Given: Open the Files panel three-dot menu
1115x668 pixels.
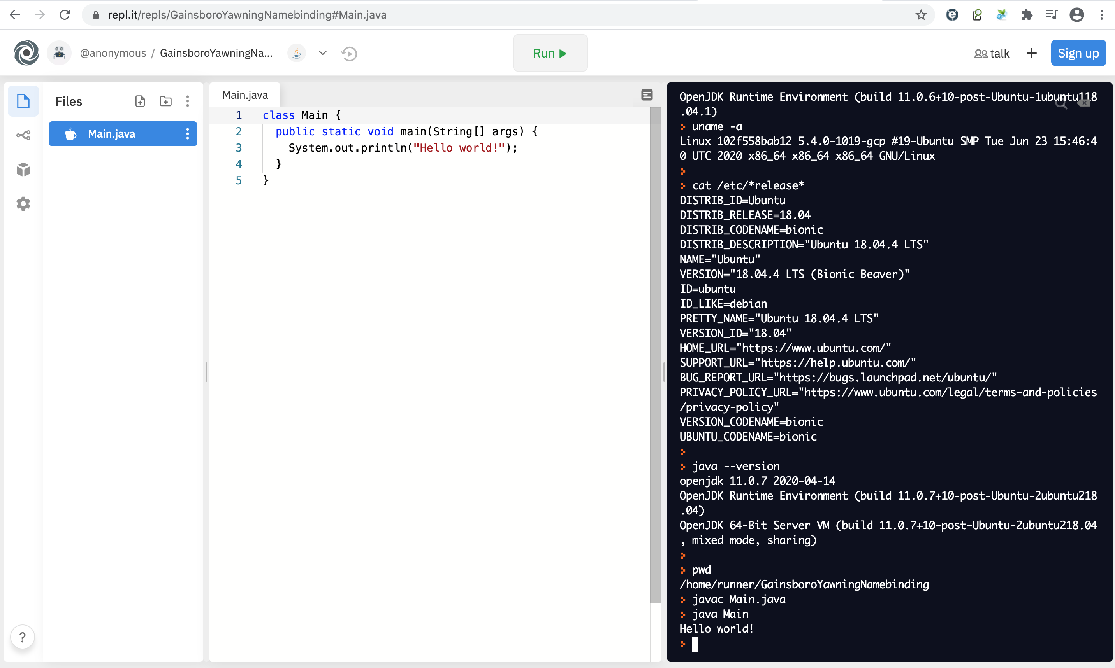Looking at the screenshot, I should [188, 101].
